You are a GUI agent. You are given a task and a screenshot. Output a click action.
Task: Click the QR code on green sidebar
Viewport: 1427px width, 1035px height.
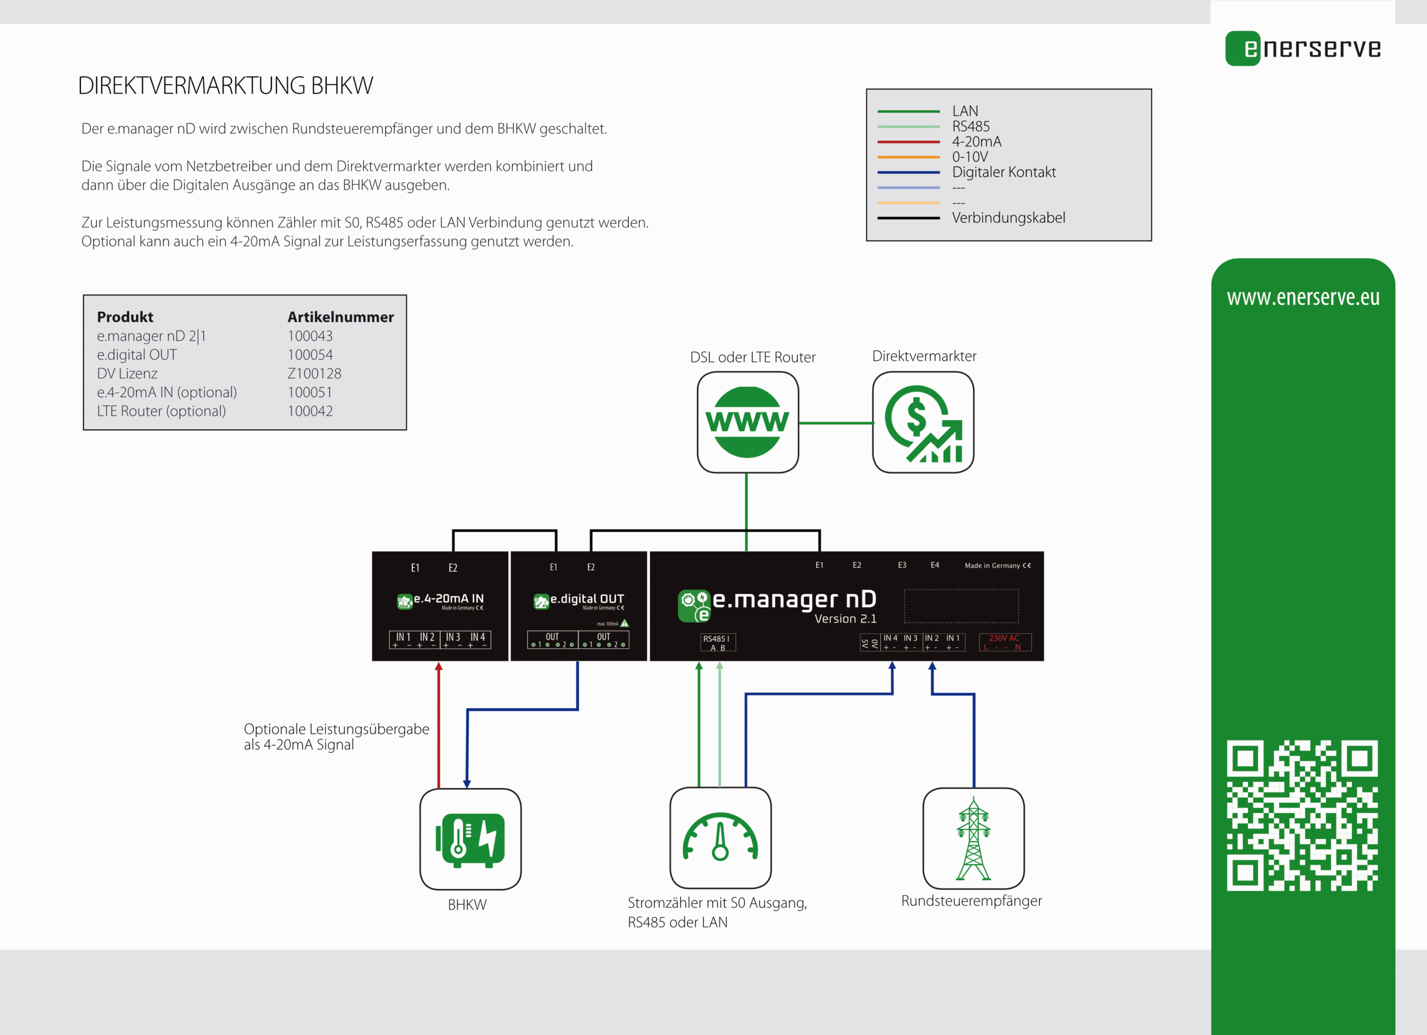[x=1303, y=815]
